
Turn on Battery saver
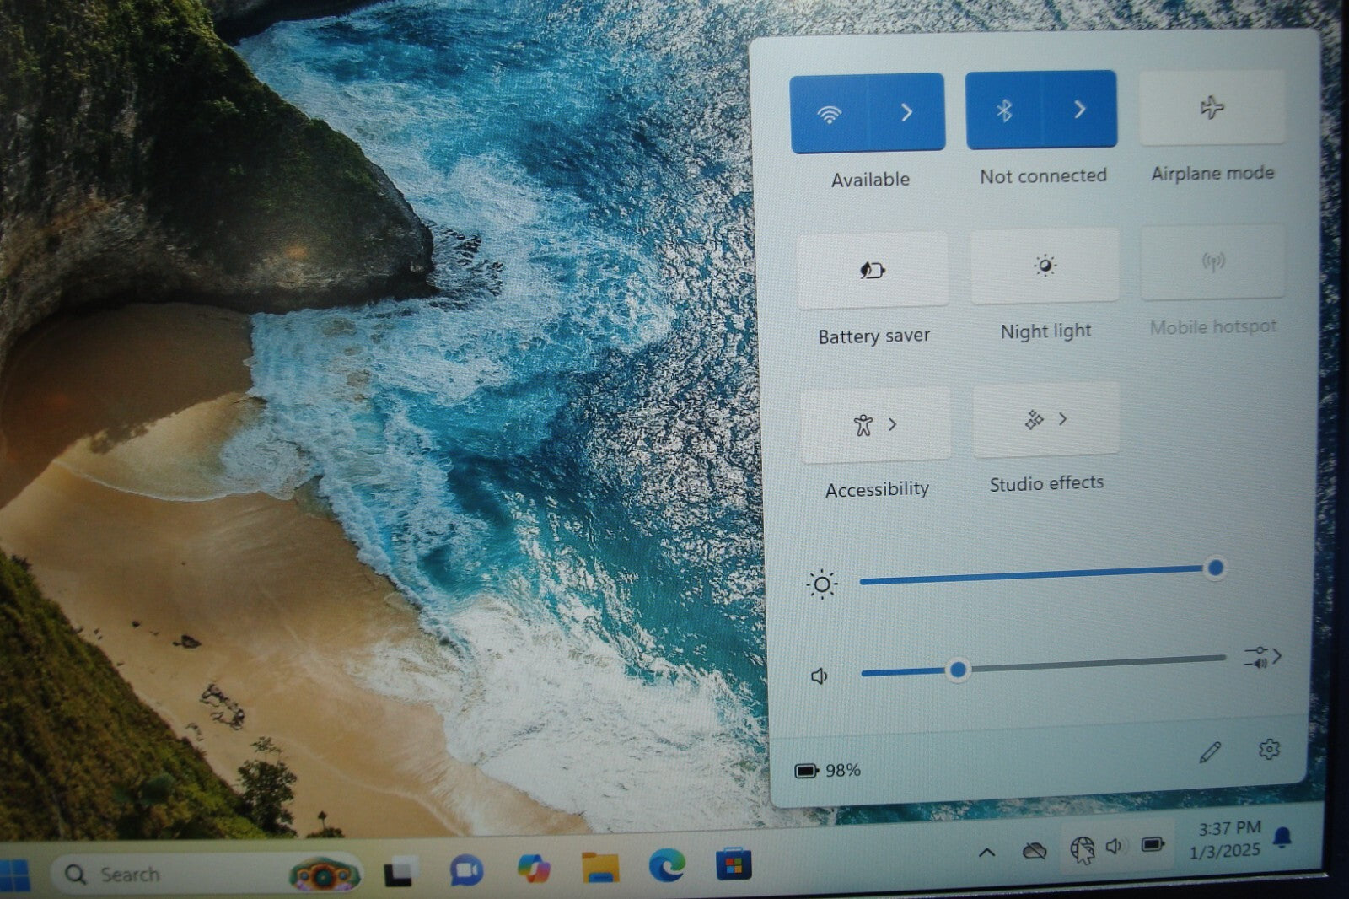coord(872,271)
